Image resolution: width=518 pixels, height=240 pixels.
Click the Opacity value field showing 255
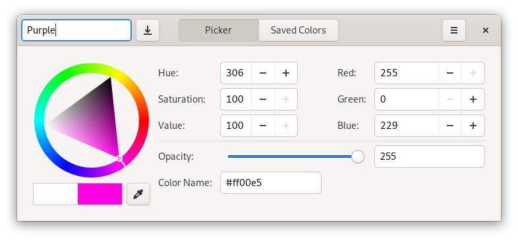(430, 156)
